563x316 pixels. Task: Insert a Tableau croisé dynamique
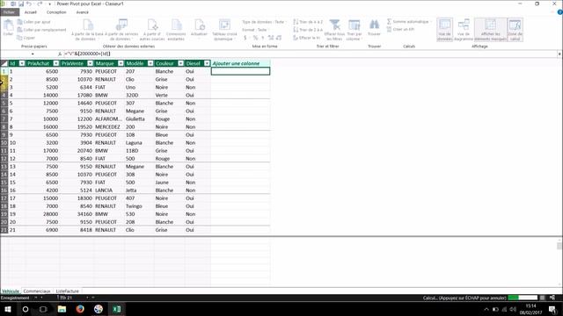224,29
